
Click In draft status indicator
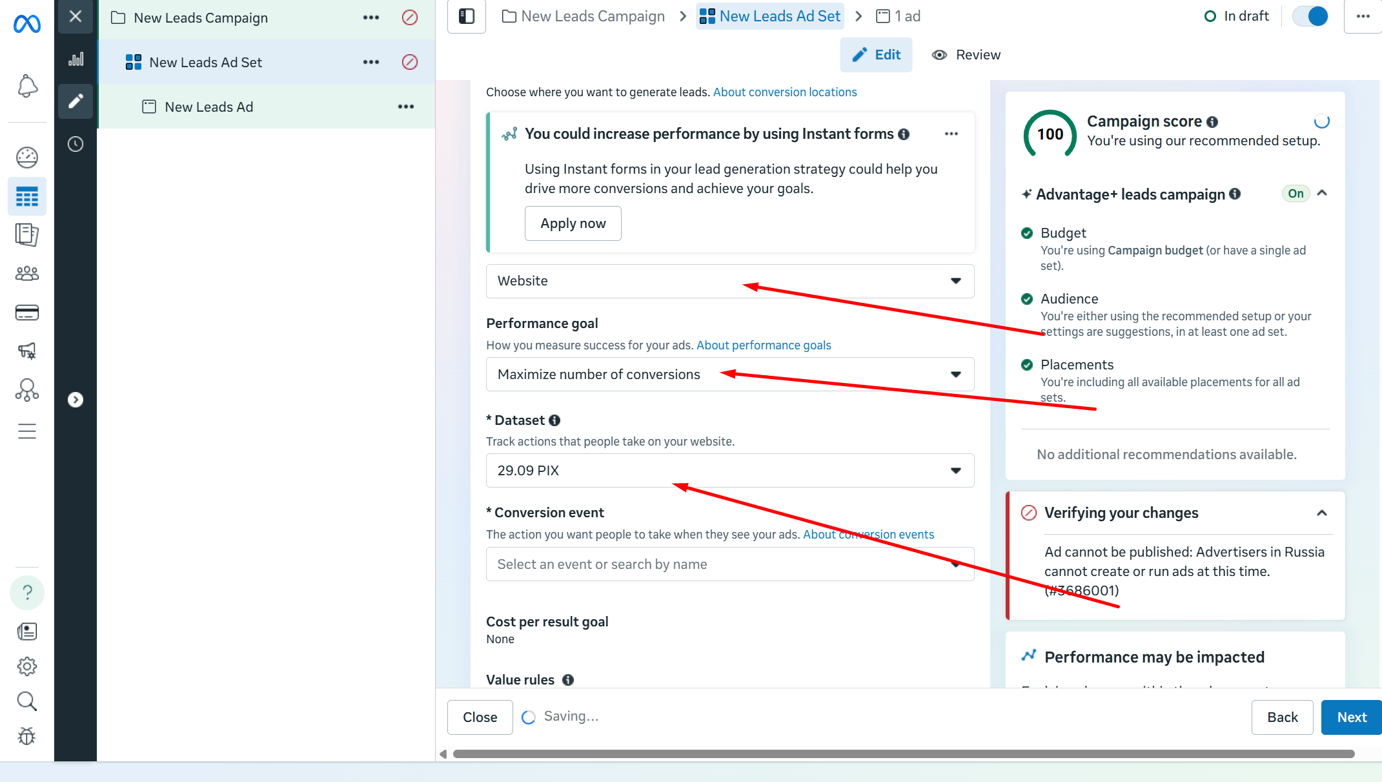click(x=1237, y=16)
